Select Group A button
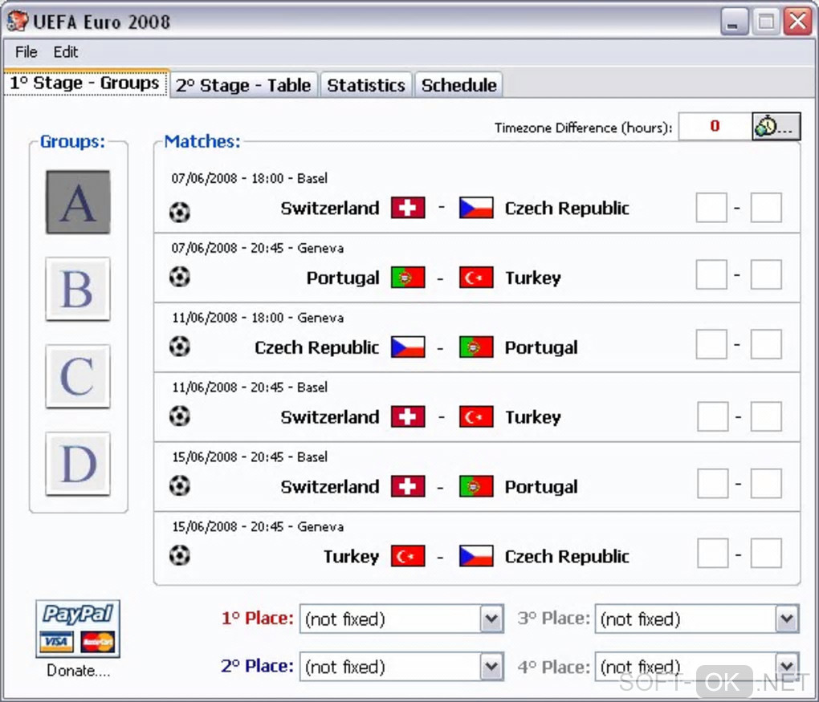Screen dimensions: 819x702 [x=78, y=202]
